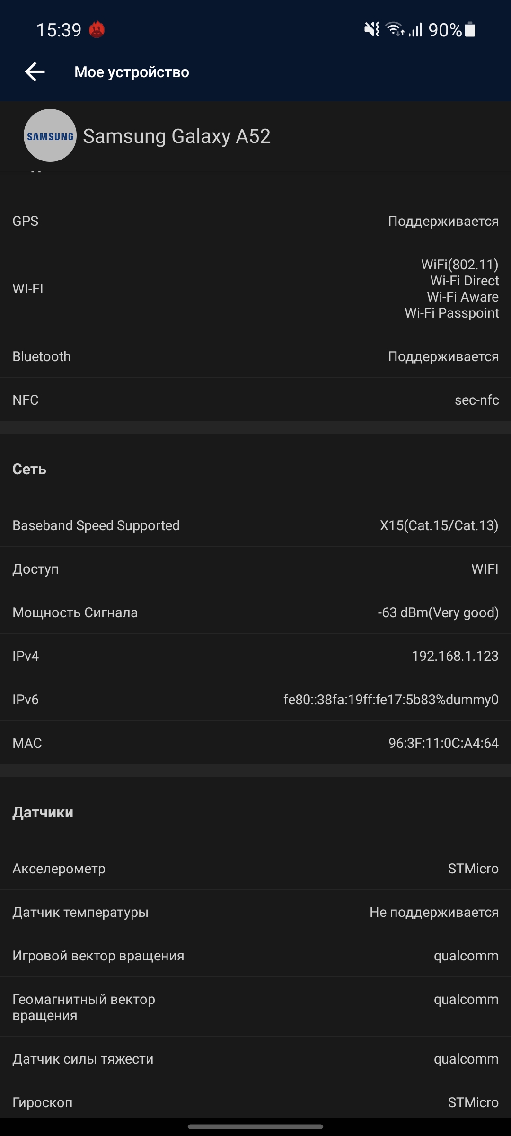The image size is (511, 1136).
Task: Tap the NFC sec-nfc entry
Action: (x=476, y=400)
